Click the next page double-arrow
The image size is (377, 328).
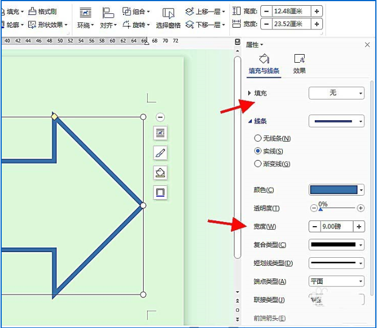coord(237,319)
